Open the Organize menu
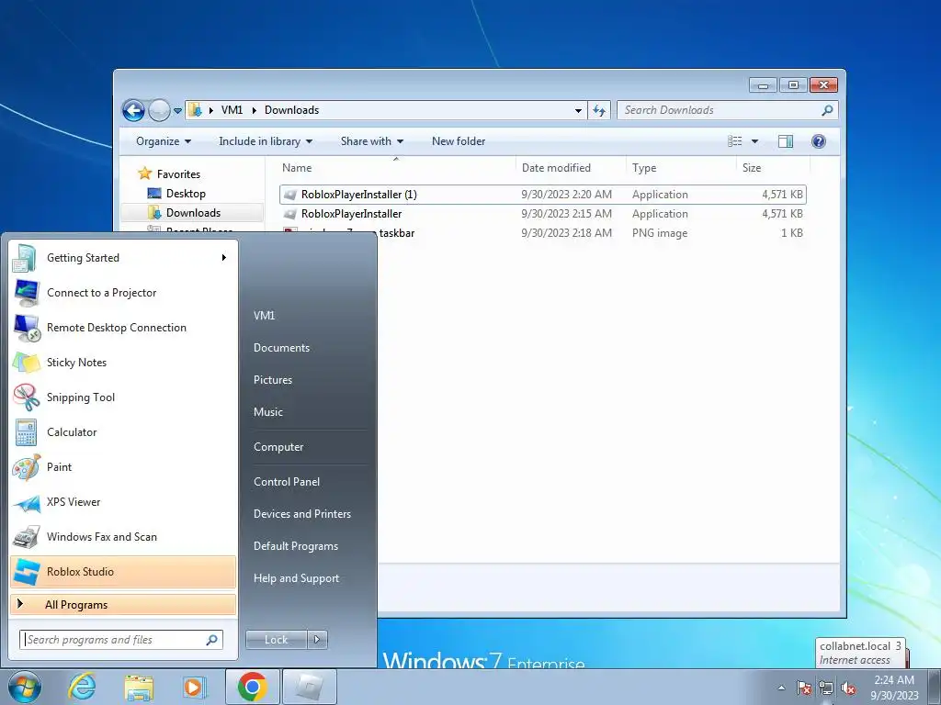 (164, 141)
